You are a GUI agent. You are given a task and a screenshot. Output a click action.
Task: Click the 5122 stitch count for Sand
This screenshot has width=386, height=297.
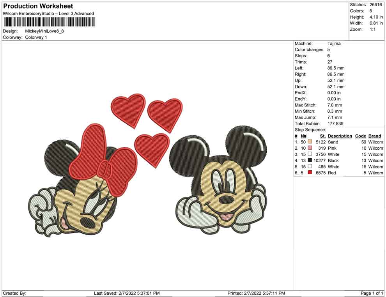[320, 142]
